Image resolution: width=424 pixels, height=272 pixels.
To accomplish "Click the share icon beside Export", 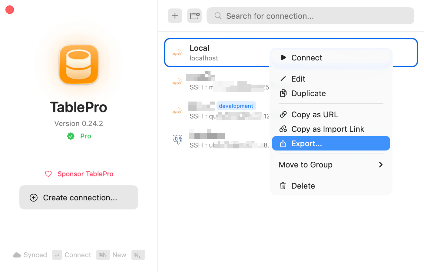I will (x=283, y=144).
